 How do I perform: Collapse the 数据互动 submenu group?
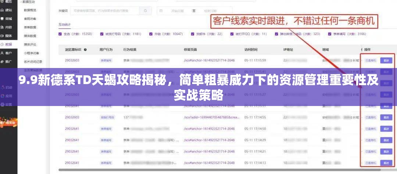[x=28, y=2]
